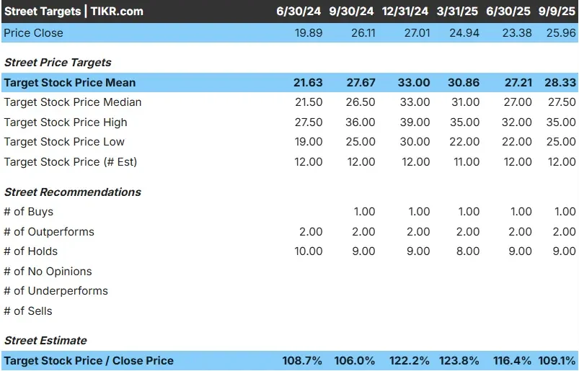Click Price Close value 19.89
This screenshot has height=371, width=579.
[309, 33]
